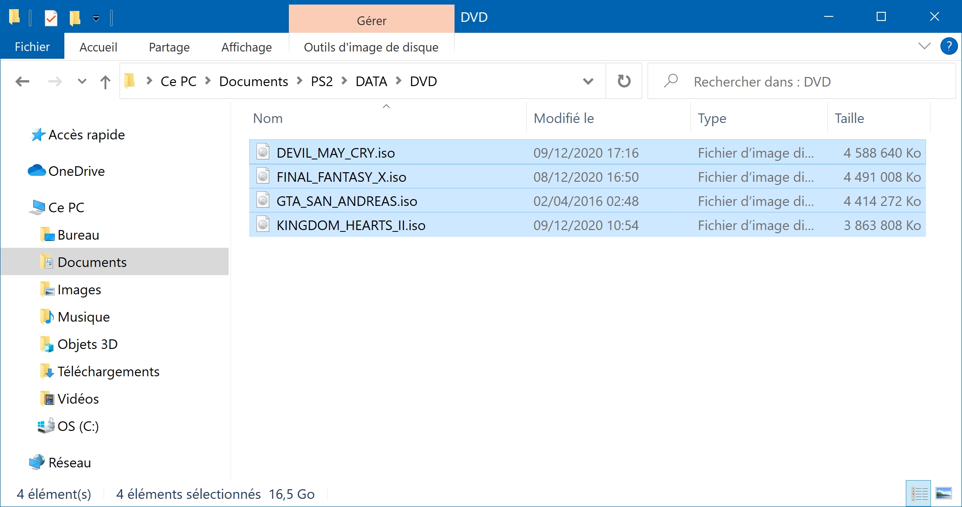Click the 3 863 808 Ko size cell
Viewport: 962px width, 507px height.
click(x=882, y=225)
